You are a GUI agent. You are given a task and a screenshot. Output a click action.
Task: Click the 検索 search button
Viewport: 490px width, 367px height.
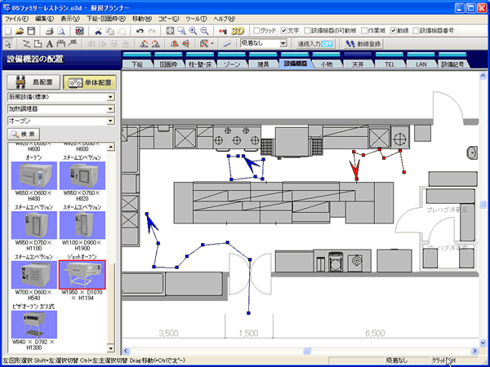click(25, 133)
